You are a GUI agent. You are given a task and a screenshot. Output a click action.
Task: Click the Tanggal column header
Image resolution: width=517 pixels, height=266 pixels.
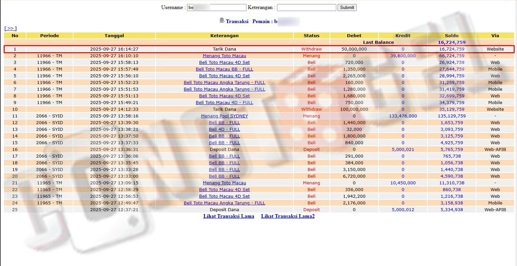click(114, 35)
